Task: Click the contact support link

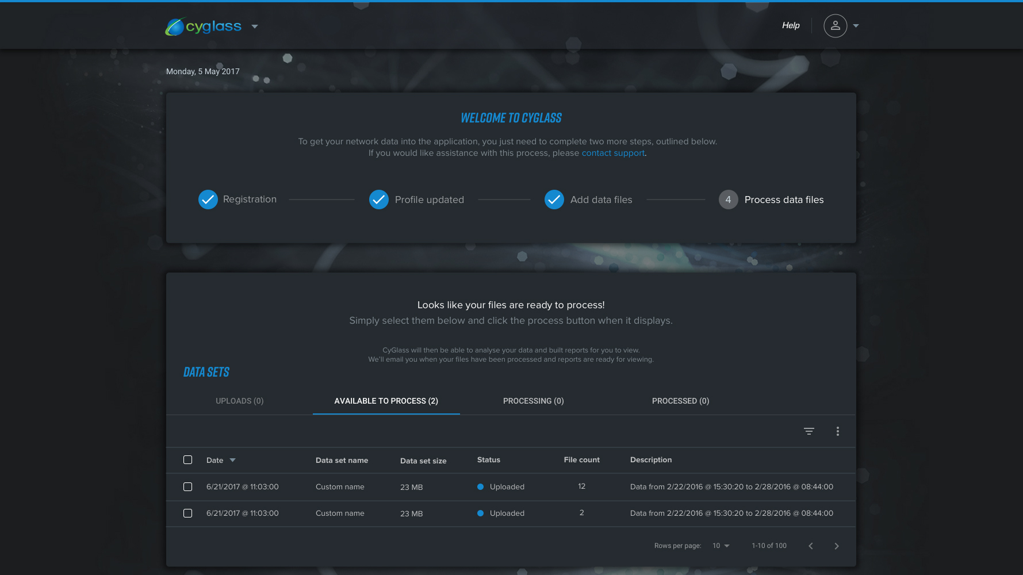Action: [612, 153]
